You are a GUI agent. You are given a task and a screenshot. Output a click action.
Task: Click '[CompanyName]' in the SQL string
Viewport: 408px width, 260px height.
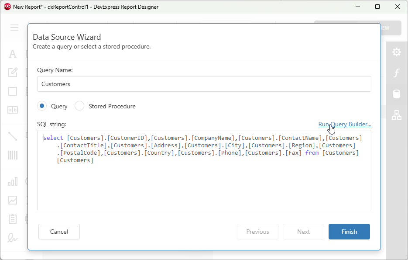point(213,138)
